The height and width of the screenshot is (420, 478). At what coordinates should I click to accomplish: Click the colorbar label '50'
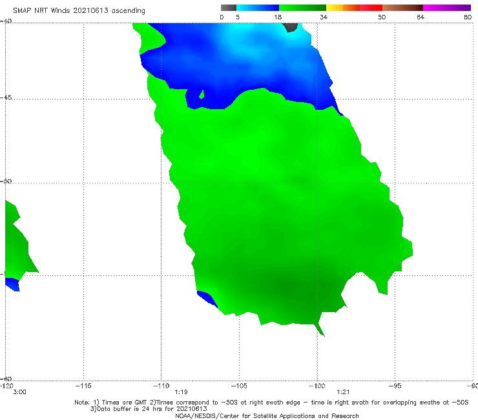tap(382, 17)
